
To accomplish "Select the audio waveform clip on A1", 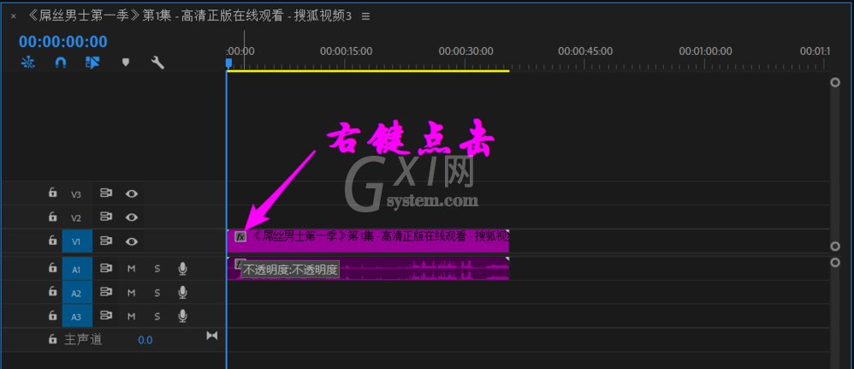I will (368, 269).
